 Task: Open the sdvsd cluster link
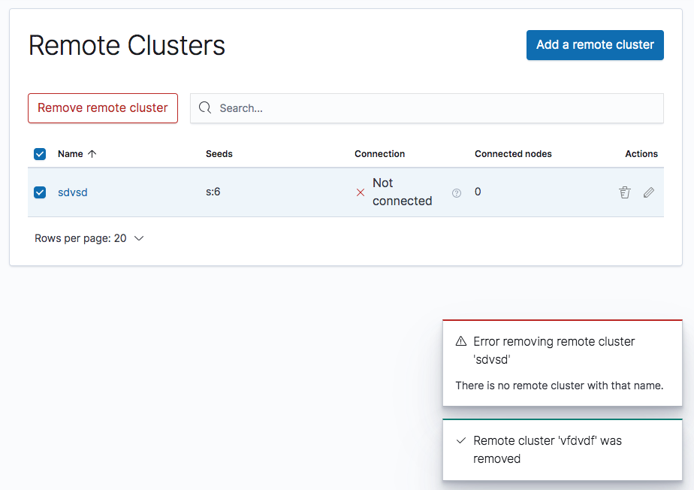73,192
